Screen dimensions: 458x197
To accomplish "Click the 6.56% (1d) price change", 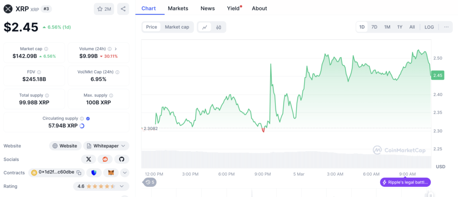I will coord(57,27).
